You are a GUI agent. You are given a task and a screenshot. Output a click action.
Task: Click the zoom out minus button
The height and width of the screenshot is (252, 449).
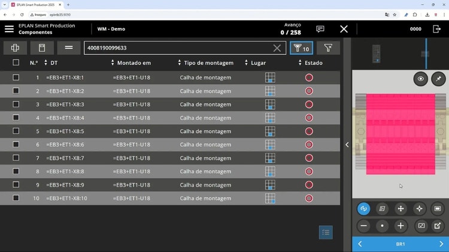click(x=363, y=226)
